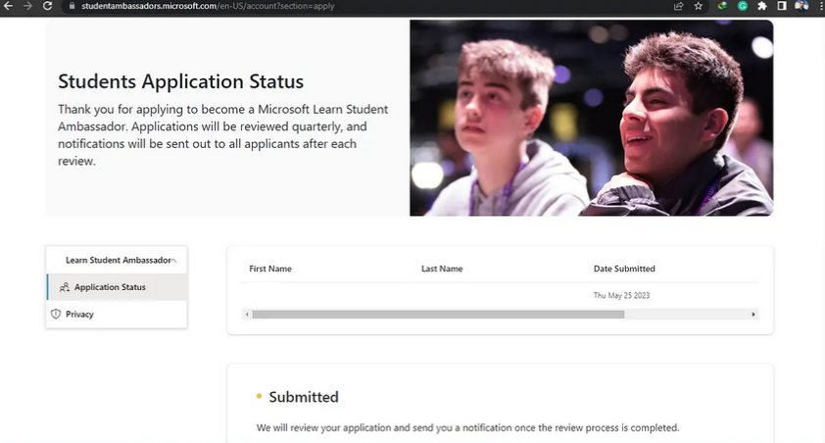Open the Extensions puzzle-piece menu
The image size is (825, 443).
[762, 6]
